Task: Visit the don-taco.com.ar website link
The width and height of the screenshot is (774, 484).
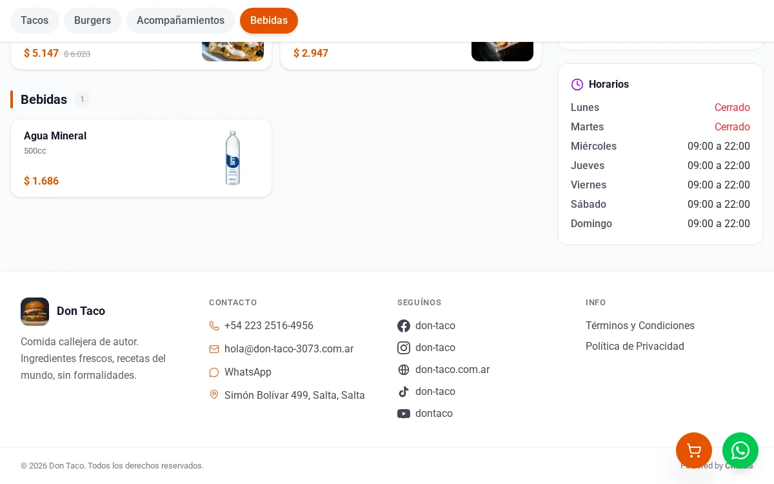Action: click(452, 370)
